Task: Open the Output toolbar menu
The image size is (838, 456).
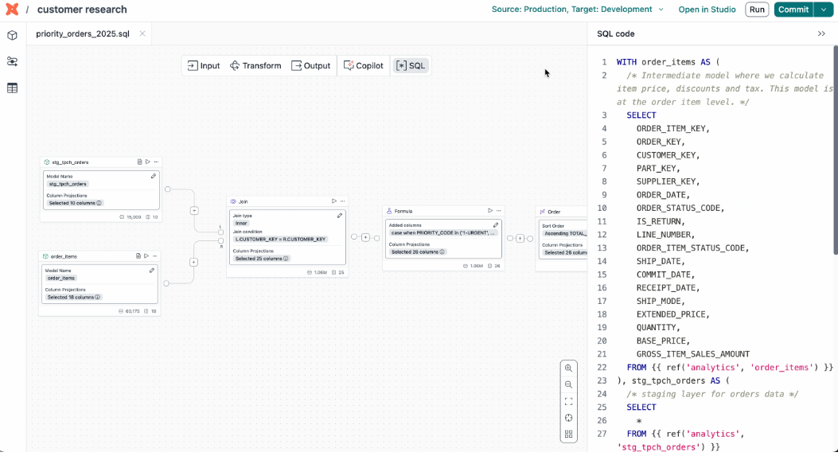Action: (310, 66)
